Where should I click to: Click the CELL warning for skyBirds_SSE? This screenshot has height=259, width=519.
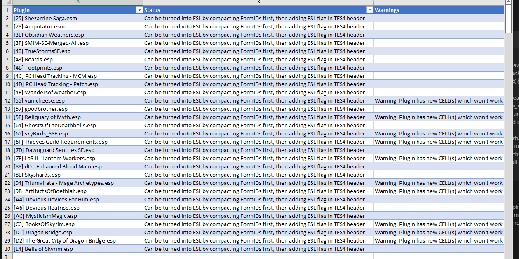click(x=439, y=133)
